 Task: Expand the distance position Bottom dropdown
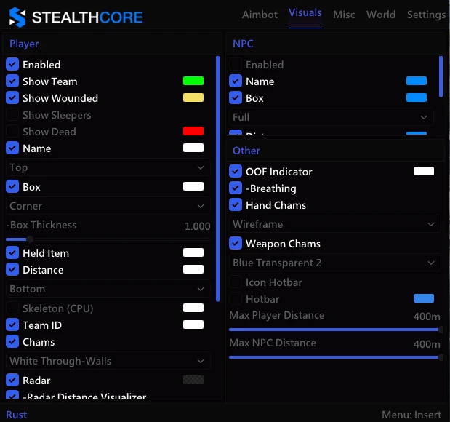pyautogui.click(x=108, y=289)
